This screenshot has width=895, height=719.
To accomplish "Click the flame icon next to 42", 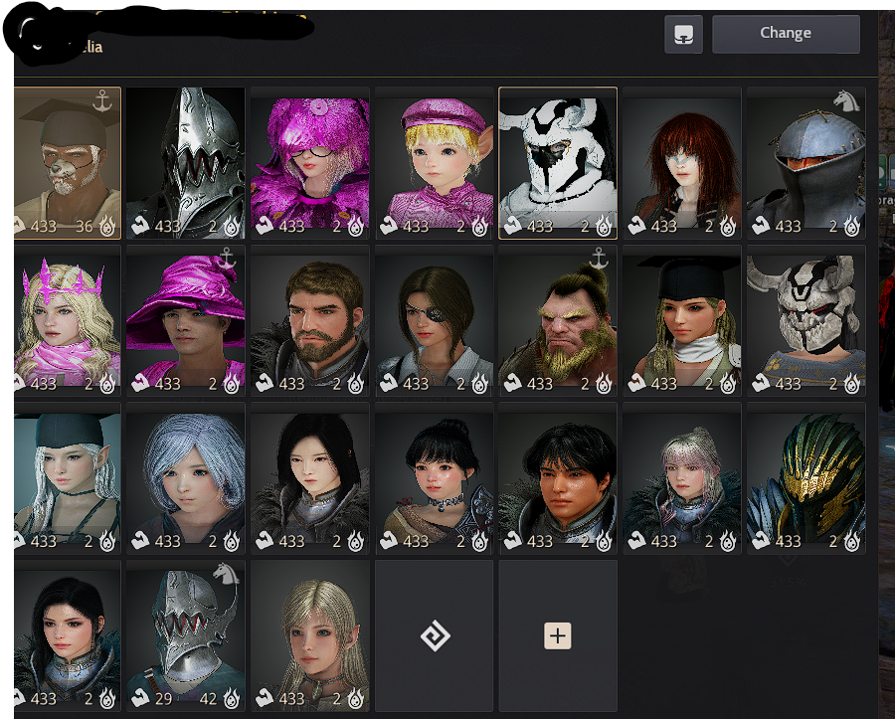I will coord(231,698).
